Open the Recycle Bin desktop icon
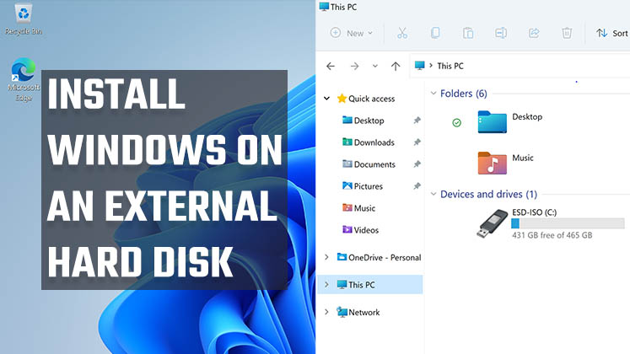Viewport: 630px width, 354px height. [x=24, y=19]
